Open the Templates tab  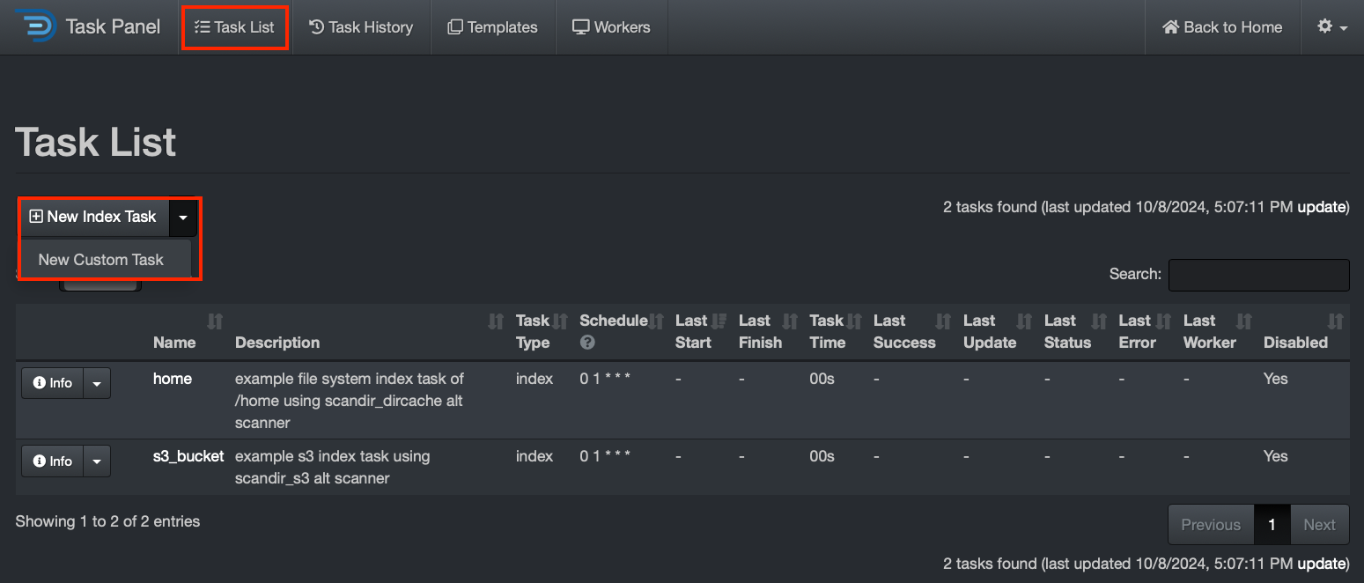tap(492, 27)
